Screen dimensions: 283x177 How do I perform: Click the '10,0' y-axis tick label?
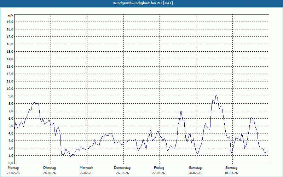point(10,88)
